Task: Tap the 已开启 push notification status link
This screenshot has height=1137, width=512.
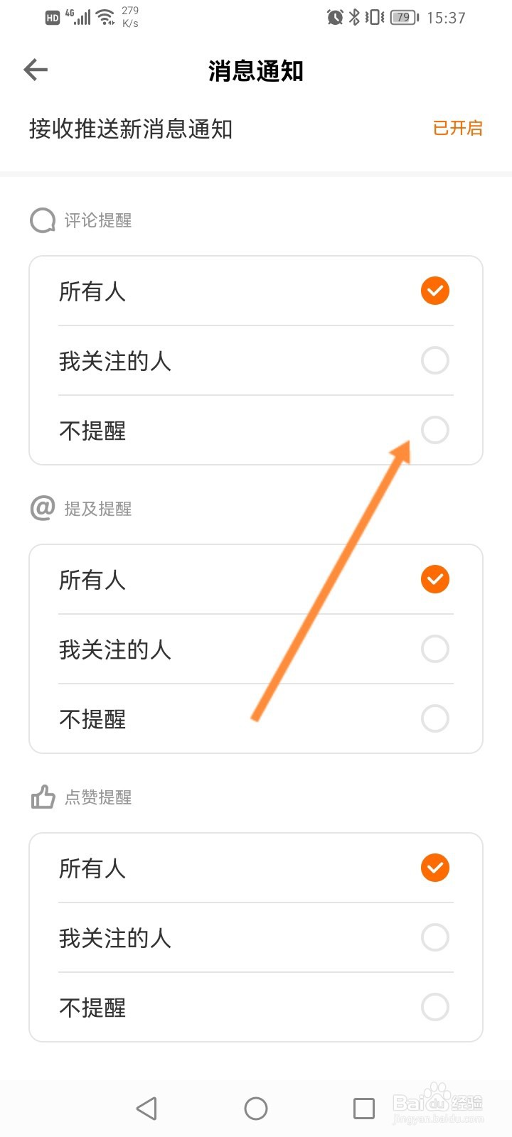Action: [x=457, y=128]
